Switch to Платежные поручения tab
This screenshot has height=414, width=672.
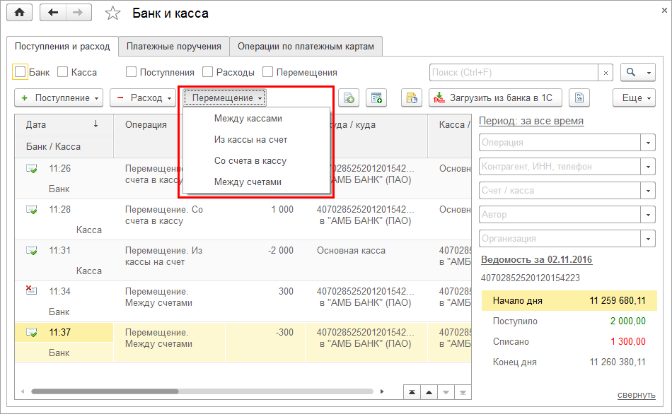point(174,46)
